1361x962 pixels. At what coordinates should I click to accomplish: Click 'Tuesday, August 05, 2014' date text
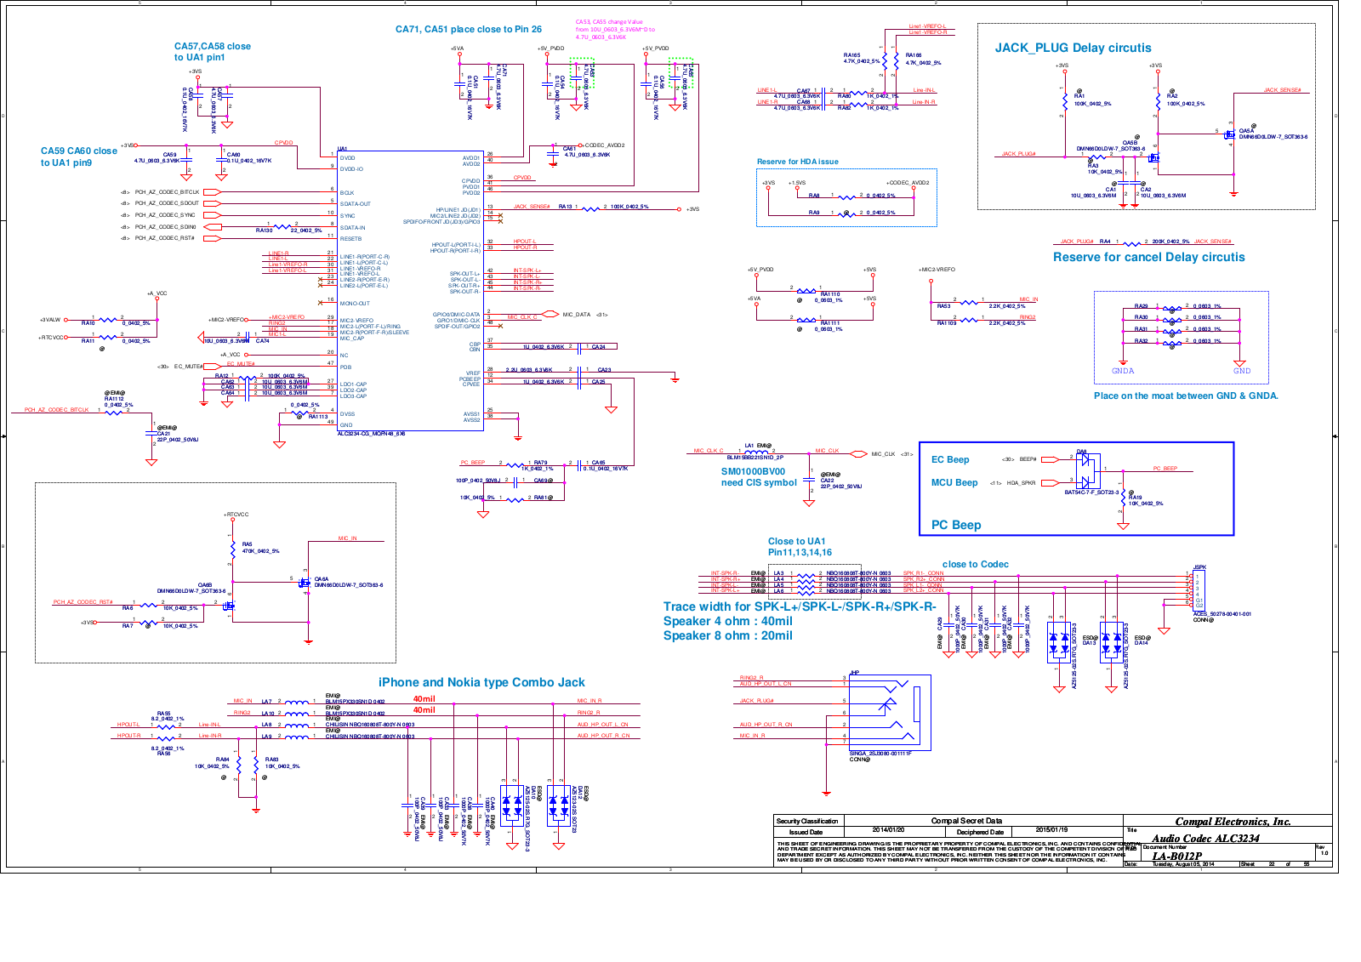tap(1183, 864)
